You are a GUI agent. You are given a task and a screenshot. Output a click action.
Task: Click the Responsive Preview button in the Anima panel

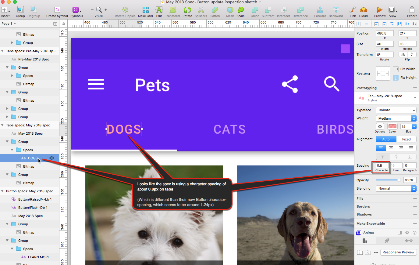[398, 252]
